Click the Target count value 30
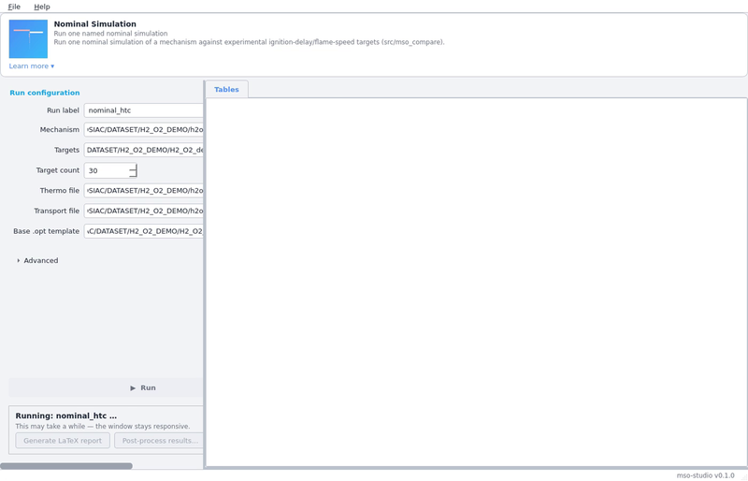The height and width of the screenshot is (481, 748). (93, 170)
